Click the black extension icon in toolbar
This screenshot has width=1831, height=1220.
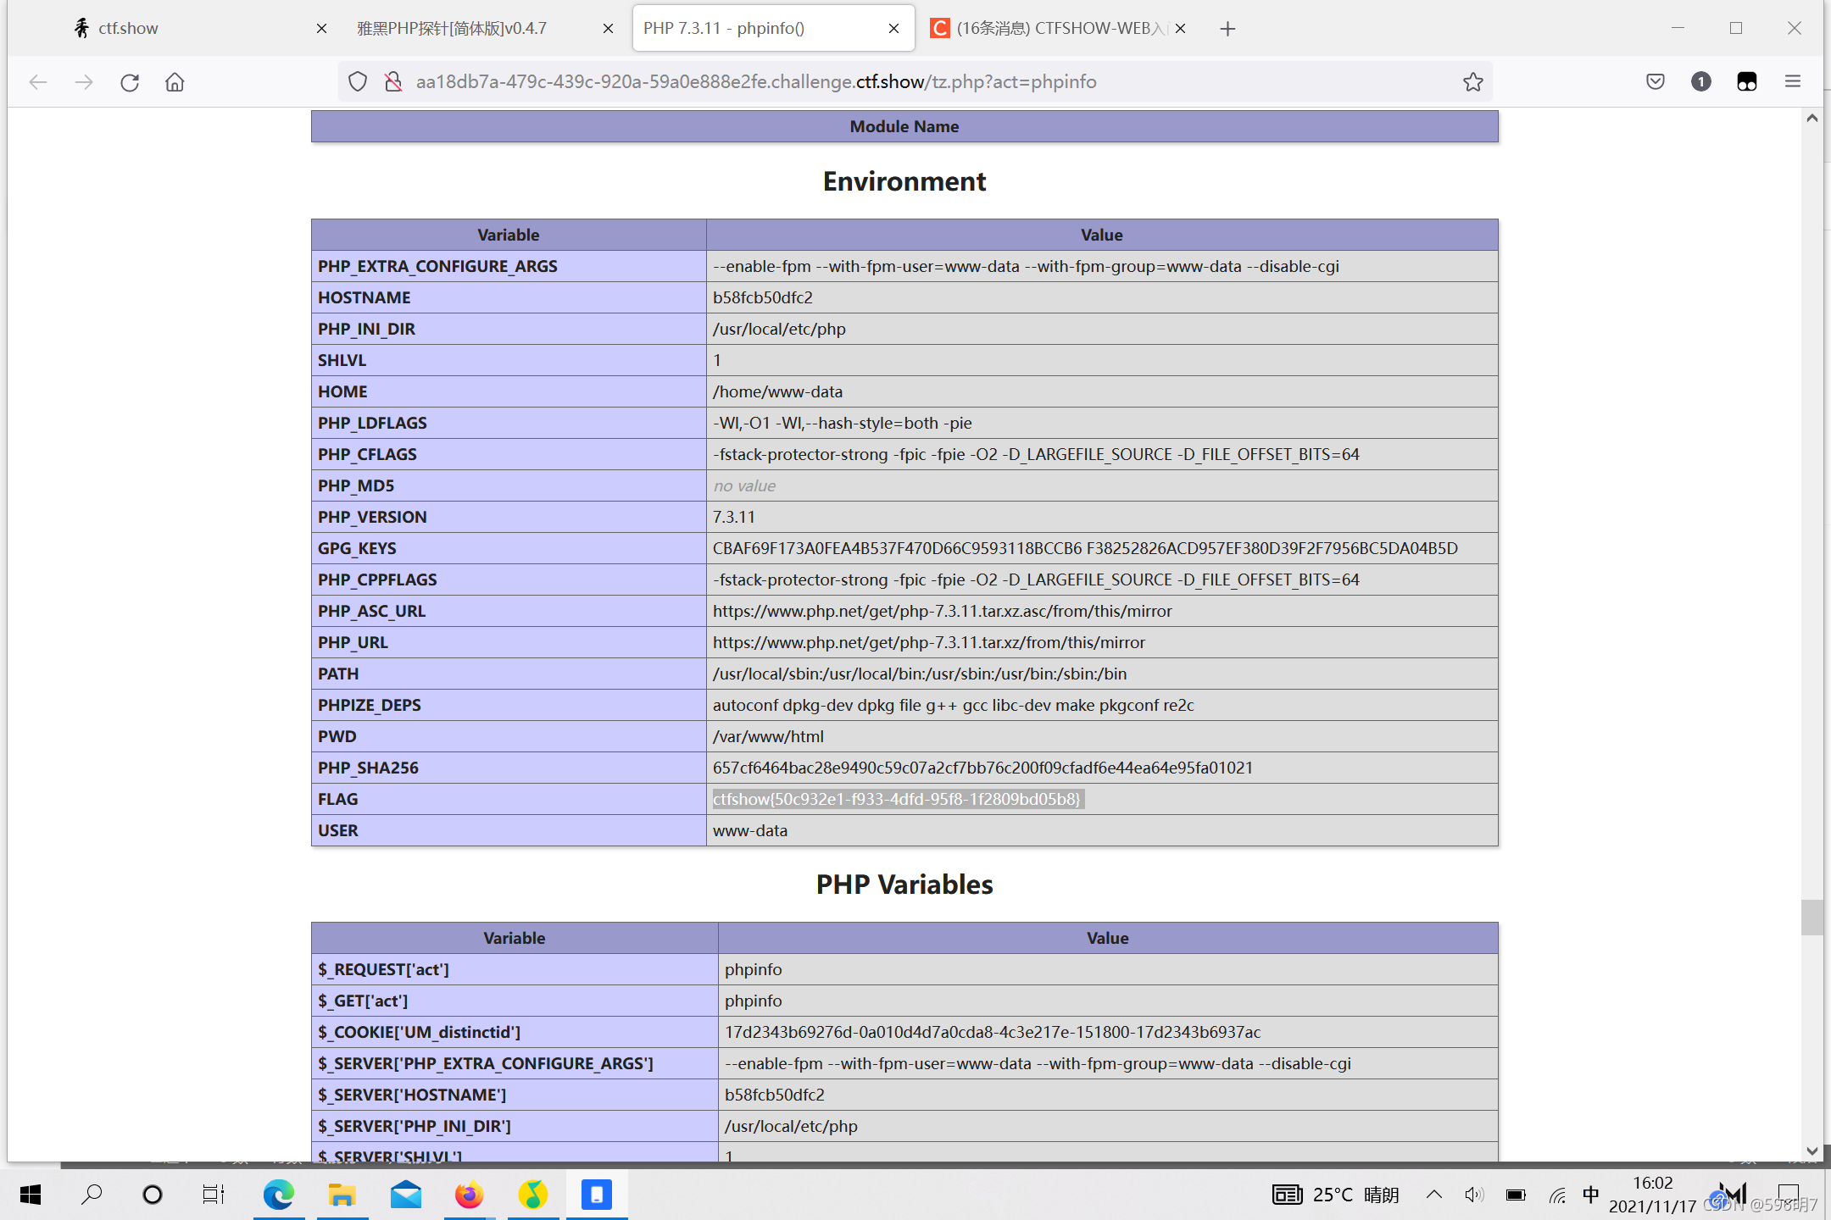(1747, 82)
